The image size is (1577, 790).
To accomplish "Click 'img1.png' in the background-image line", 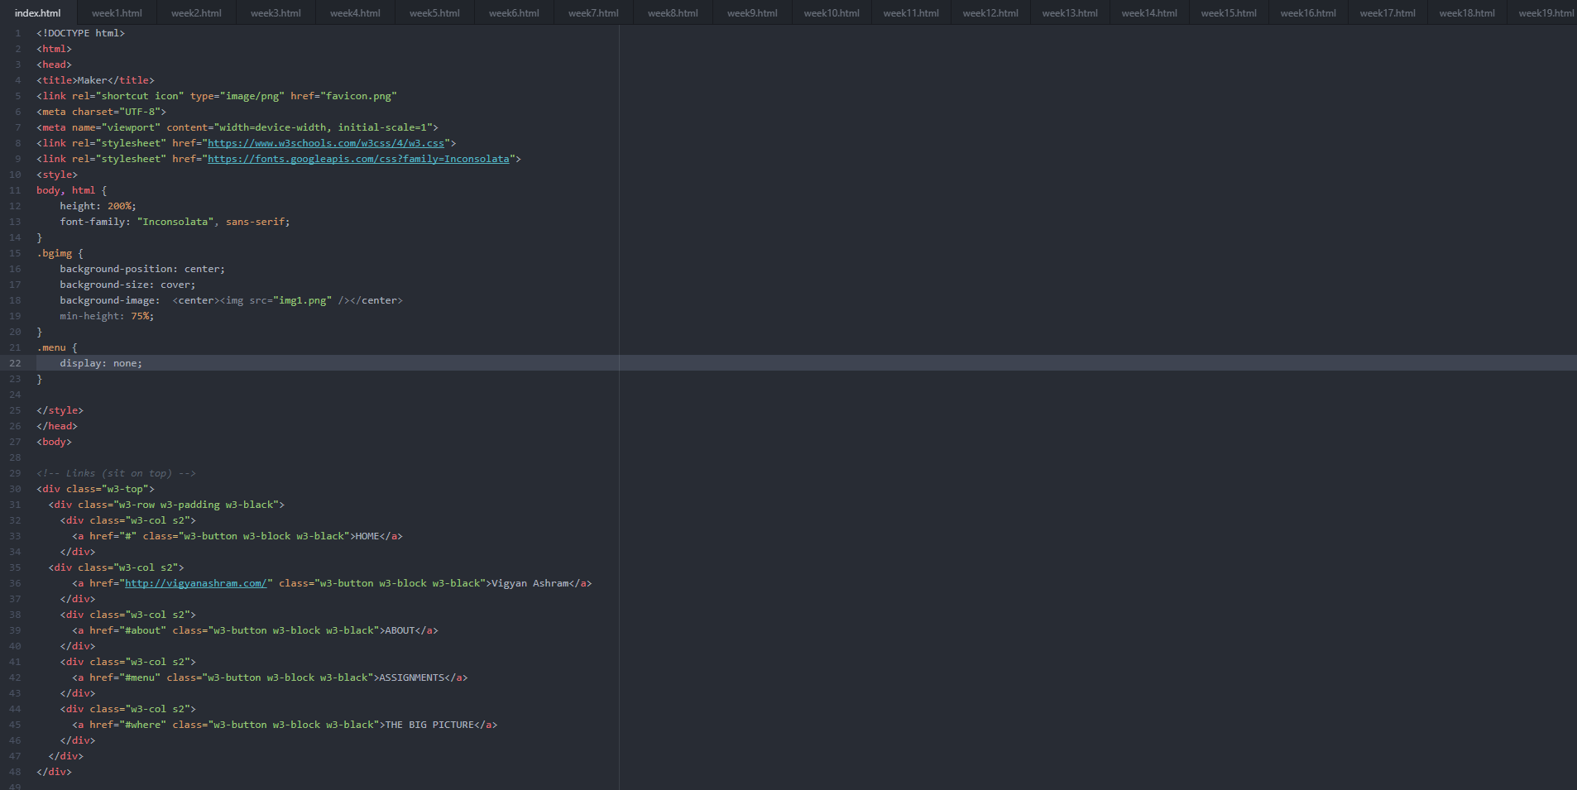I will 302,300.
